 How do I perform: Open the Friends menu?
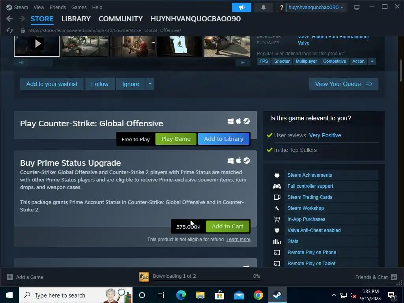[58, 7]
